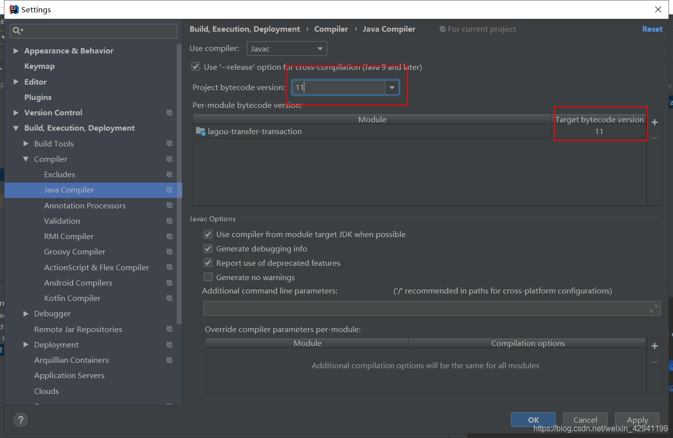Select Kotlin Compiler page
The image size is (673, 438).
point(72,298)
